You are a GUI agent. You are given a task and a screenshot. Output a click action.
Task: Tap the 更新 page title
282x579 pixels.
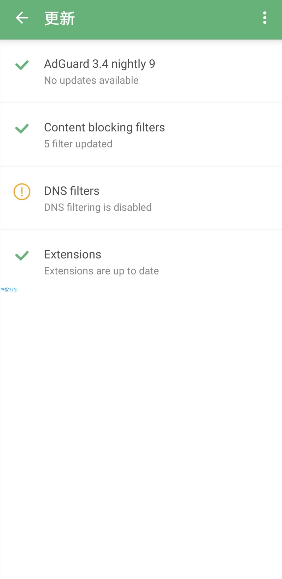[60, 18]
